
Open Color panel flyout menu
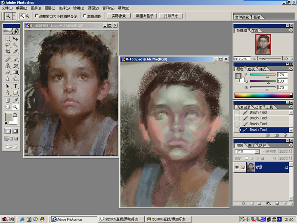pos(291,68)
